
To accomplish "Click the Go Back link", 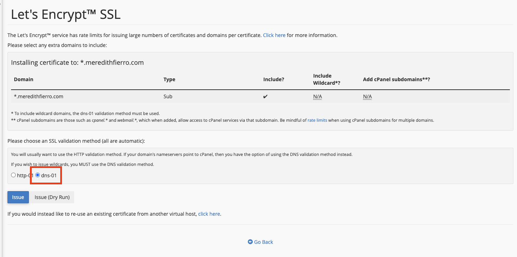I will (x=260, y=242).
